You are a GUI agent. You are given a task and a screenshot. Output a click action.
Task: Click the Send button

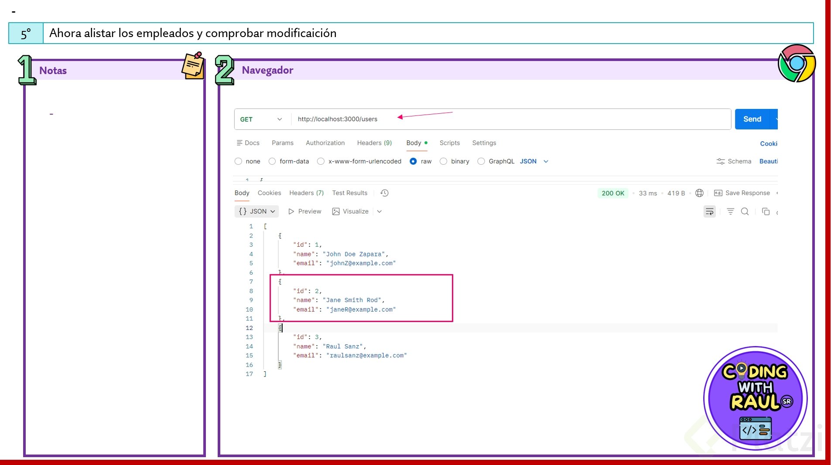pyautogui.click(x=752, y=119)
